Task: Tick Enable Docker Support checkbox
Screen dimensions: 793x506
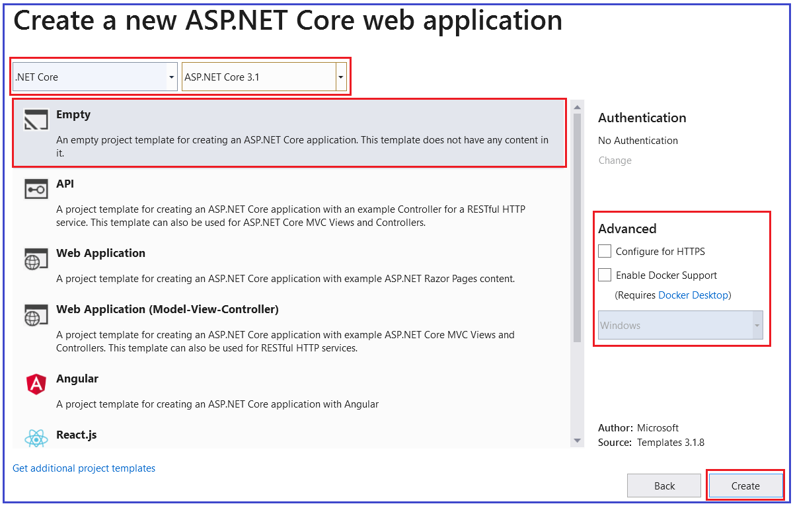Action: point(605,275)
